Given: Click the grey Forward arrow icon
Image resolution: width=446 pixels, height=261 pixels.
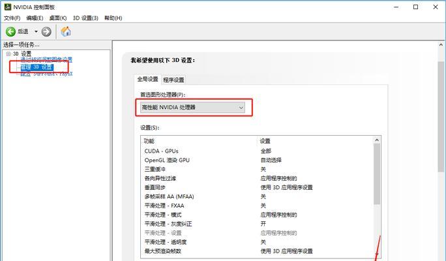Looking at the screenshot, I should pos(46,31).
